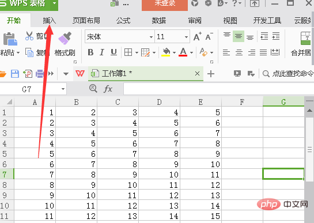The image size is (314, 223).
Task: Toggle Bold formatting
Action: coord(90,52)
